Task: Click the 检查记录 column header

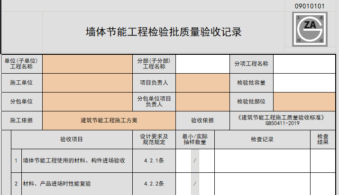Action: [x=262, y=139]
